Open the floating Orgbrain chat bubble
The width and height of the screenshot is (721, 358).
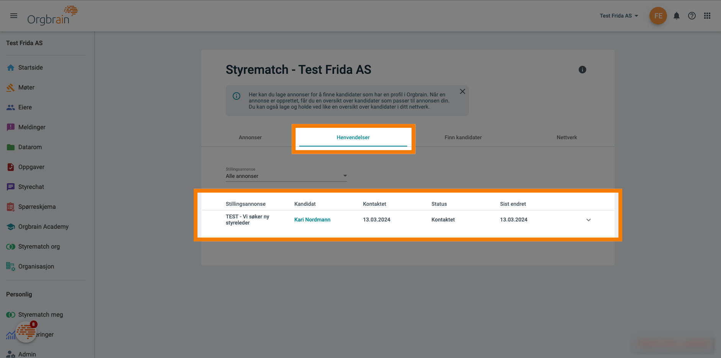tap(26, 331)
